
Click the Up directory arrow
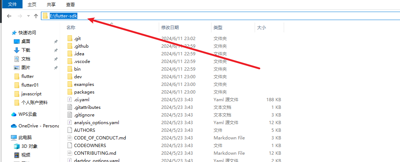coord(36,16)
